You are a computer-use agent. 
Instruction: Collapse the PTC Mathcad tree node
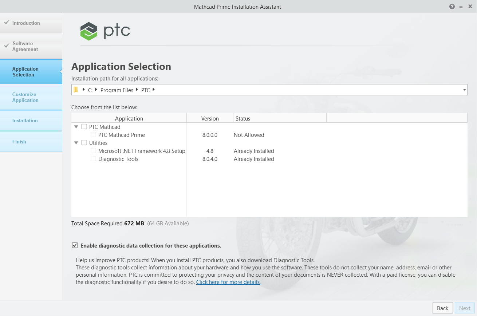tap(76, 127)
